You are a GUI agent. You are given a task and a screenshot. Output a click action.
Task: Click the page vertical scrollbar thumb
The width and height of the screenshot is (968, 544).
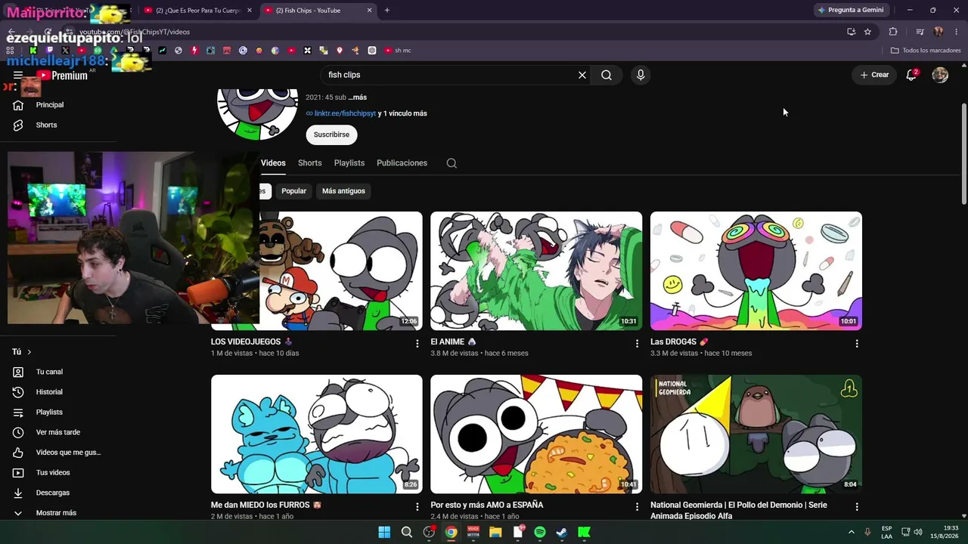[x=963, y=153]
